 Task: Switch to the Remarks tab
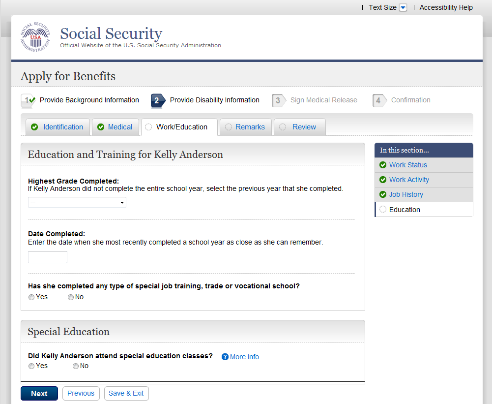click(250, 127)
